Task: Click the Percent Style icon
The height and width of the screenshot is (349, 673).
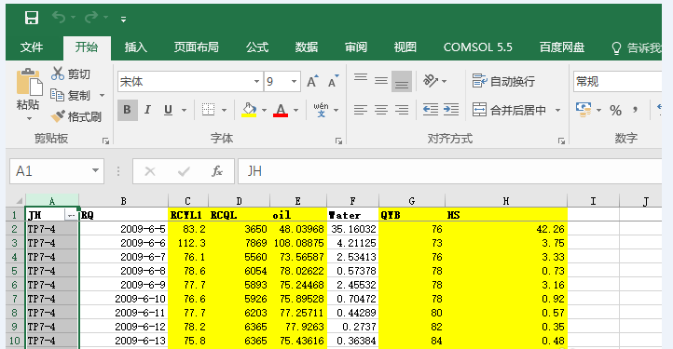Action: tap(615, 110)
